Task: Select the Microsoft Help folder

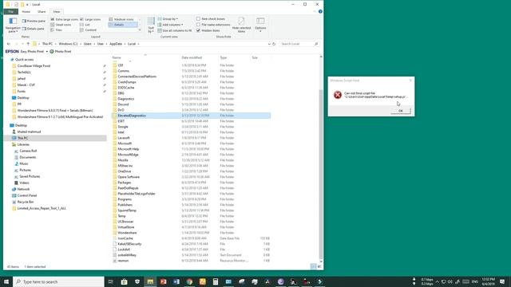Action: 128,149
